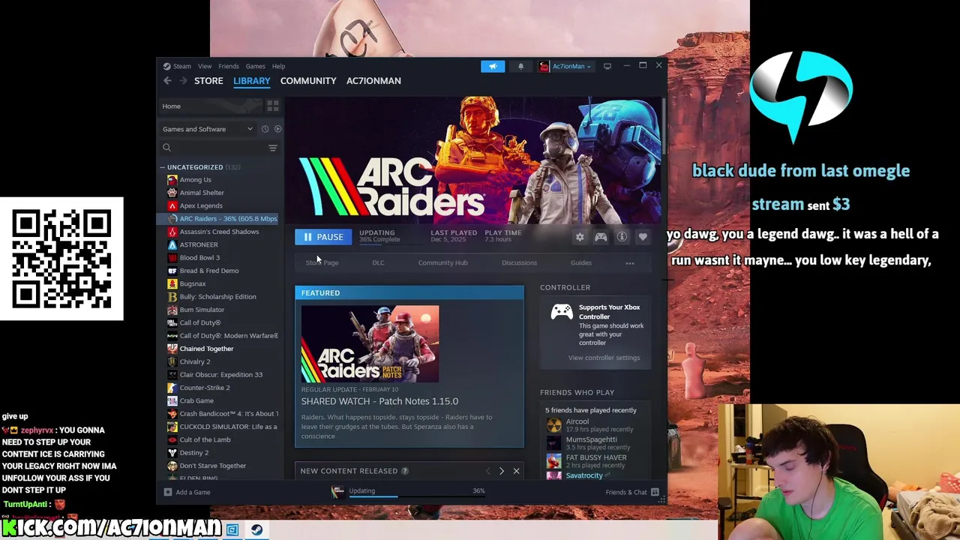Image resolution: width=960 pixels, height=540 pixels.
Task: Click the Steam announcements megaphone icon
Action: [493, 66]
